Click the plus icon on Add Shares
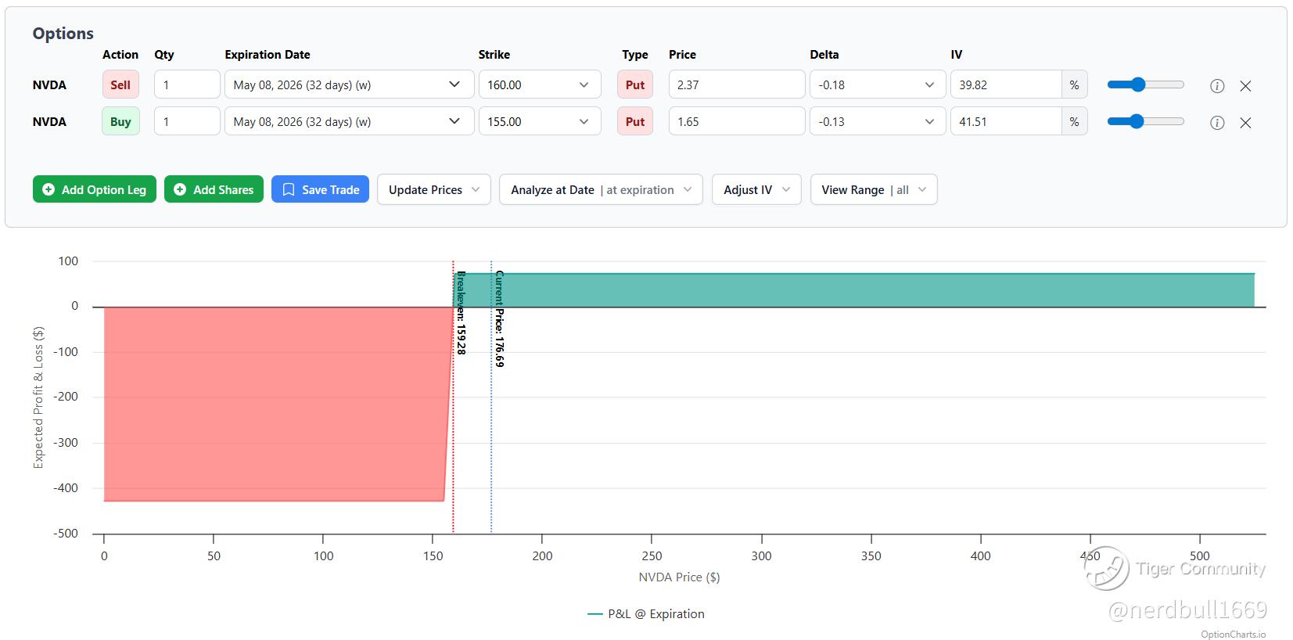This screenshot has height=640, width=1293. pyautogui.click(x=180, y=189)
